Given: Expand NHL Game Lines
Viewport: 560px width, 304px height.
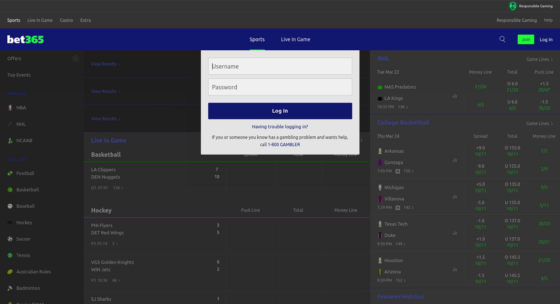Looking at the screenshot, I should coord(540,59).
